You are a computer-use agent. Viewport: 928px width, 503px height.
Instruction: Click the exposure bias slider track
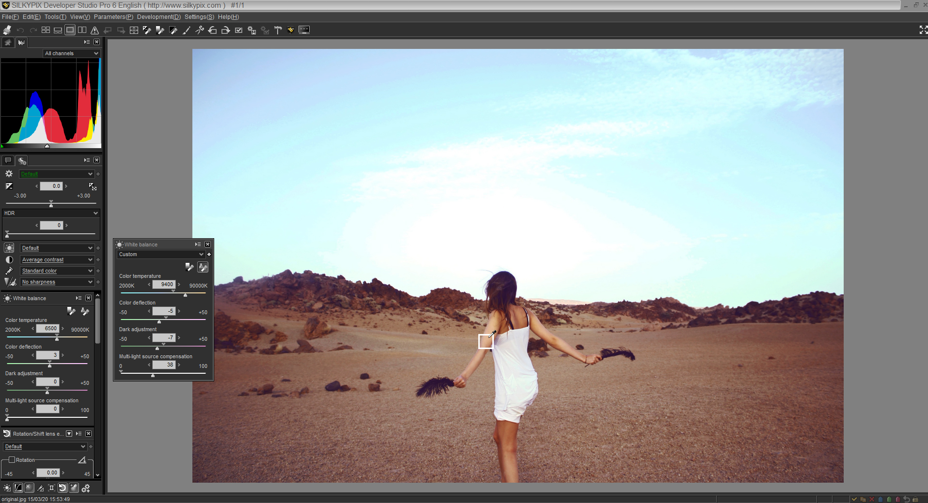click(51, 203)
